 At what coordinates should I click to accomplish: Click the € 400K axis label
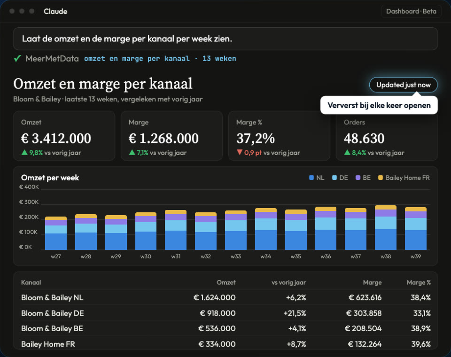pyautogui.click(x=29, y=187)
